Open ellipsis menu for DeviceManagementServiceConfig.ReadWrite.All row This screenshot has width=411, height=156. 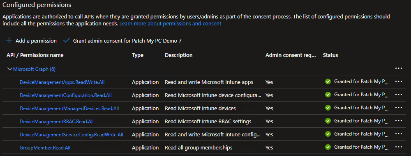398,134
